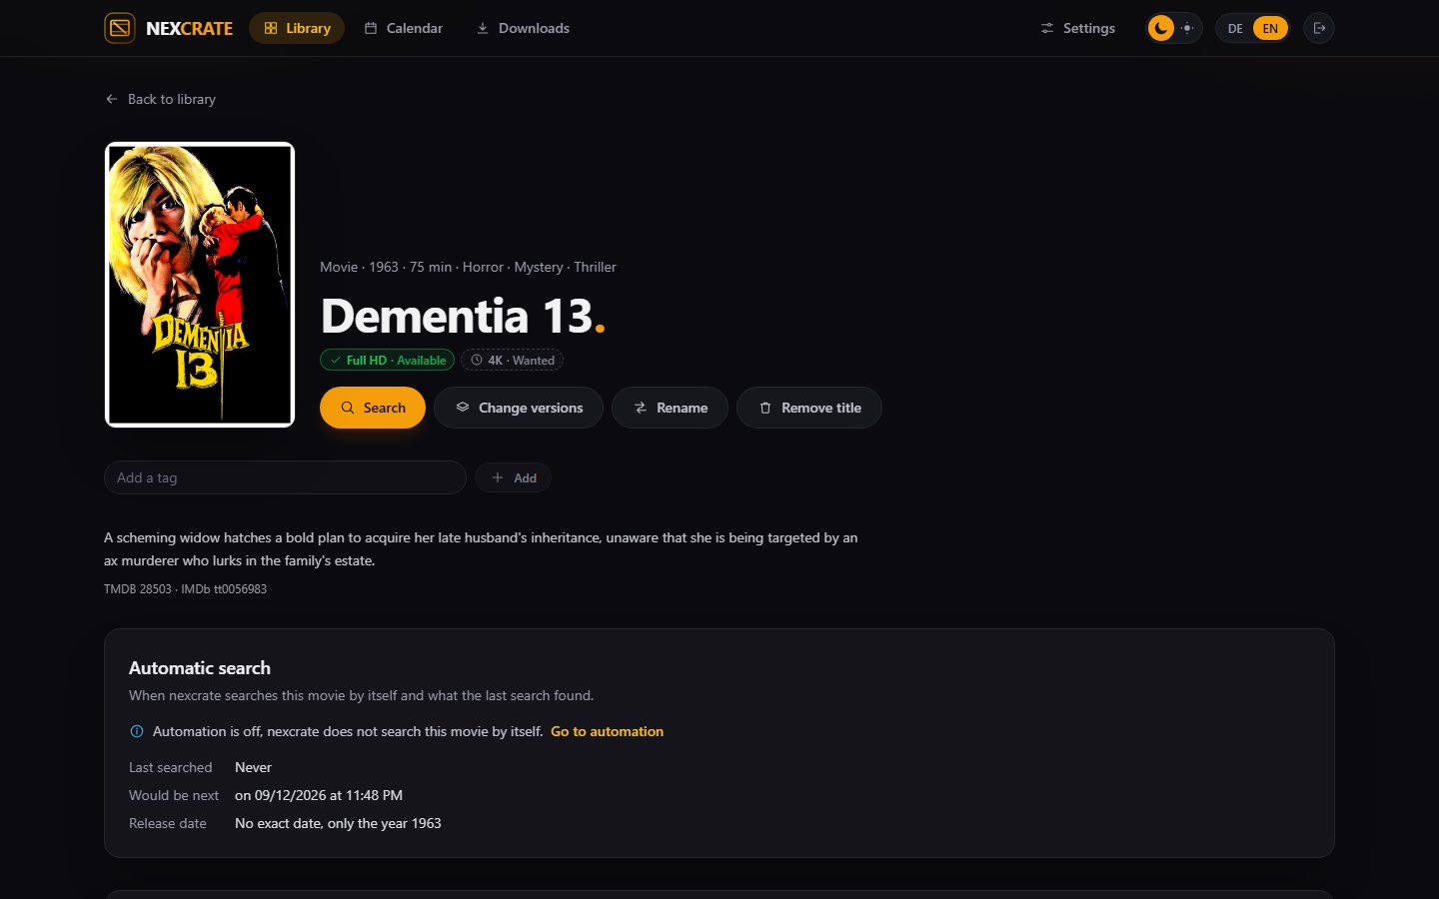The height and width of the screenshot is (899, 1439).
Task: Click the automation info icon
Action: [137, 731]
